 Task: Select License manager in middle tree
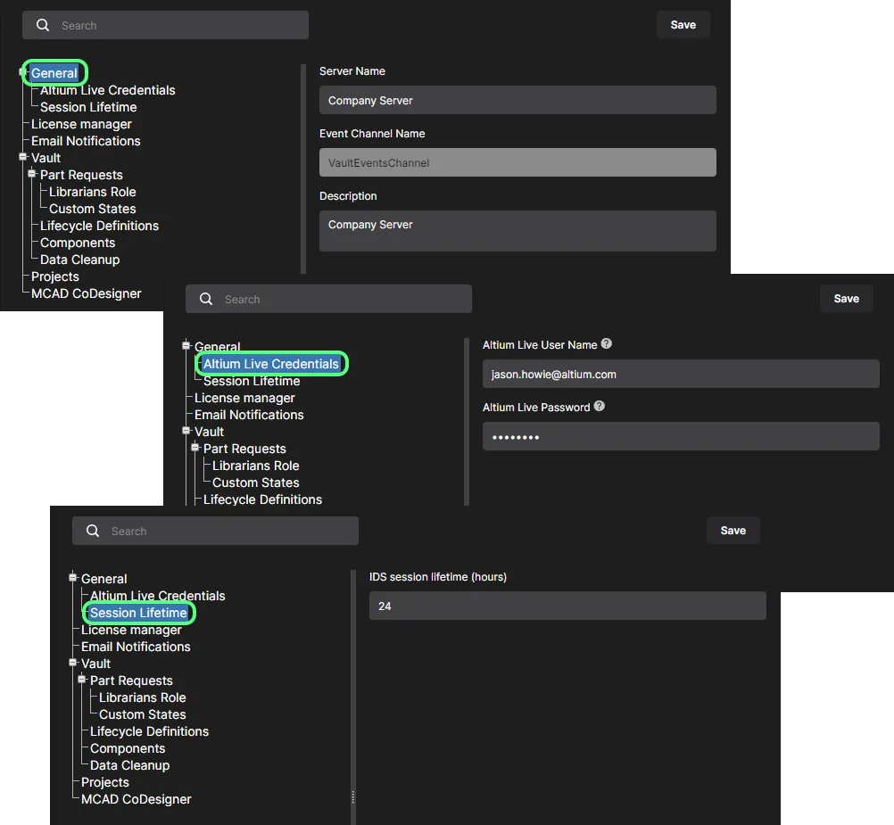click(x=244, y=398)
